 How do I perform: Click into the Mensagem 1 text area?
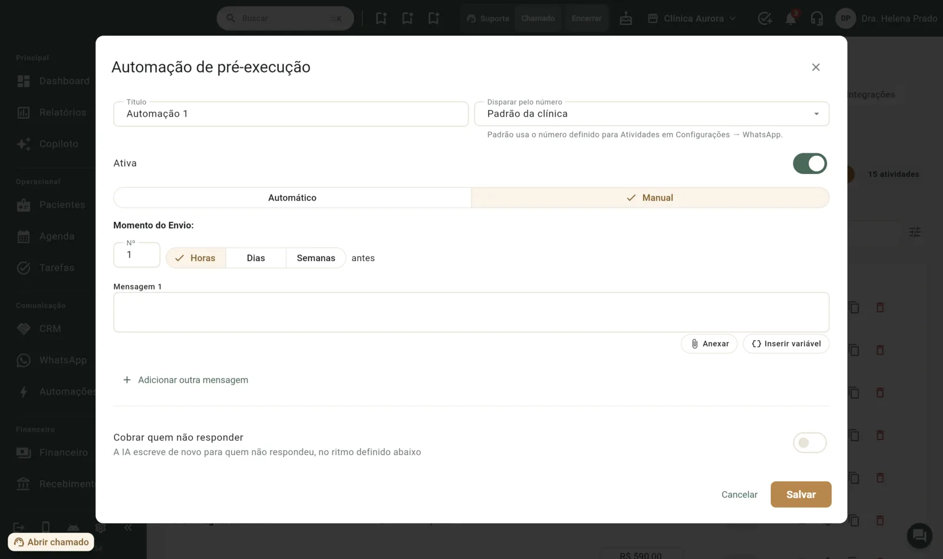tap(471, 312)
